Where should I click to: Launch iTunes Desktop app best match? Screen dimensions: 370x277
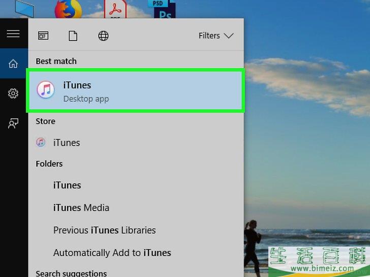[135, 90]
